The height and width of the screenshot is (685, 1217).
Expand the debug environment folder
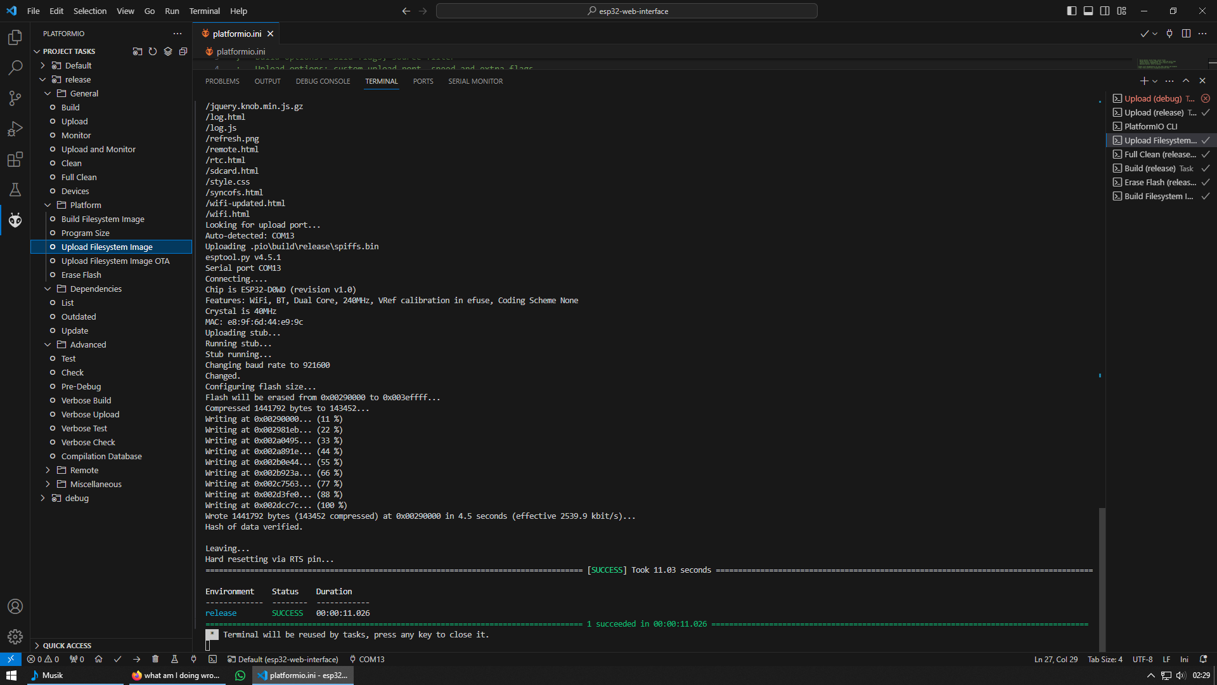[42, 498]
